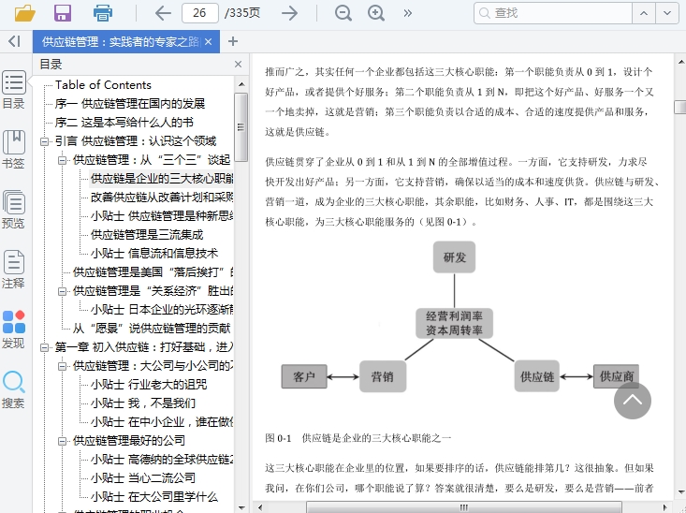The height and width of the screenshot is (513, 686).
Task: Collapse the sidebar with the arrow icon
Action: point(14,41)
